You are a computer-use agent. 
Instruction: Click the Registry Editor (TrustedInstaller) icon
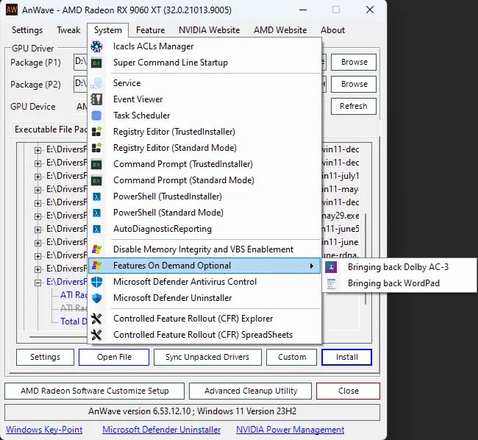pyautogui.click(x=96, y=132)
